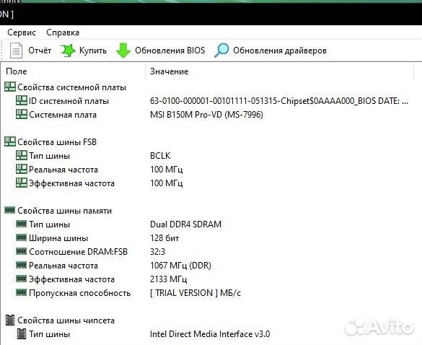Click the memory icon beside Dual DDR4 row

[22, 224]
